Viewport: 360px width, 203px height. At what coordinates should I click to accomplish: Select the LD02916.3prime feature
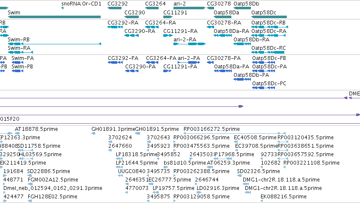(x=199, y=192)
